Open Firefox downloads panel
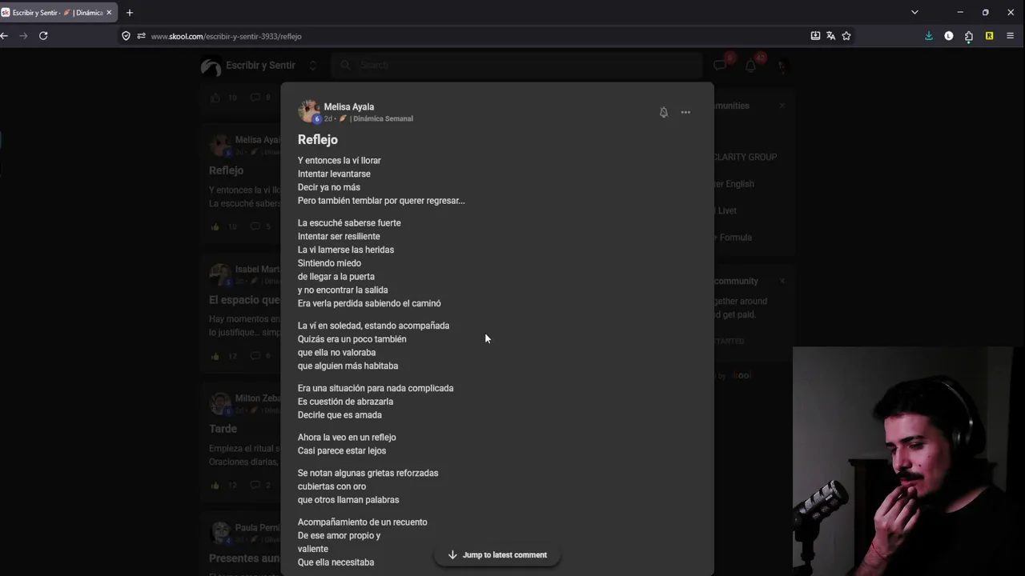1025x576 pixels. coord(929,36)
